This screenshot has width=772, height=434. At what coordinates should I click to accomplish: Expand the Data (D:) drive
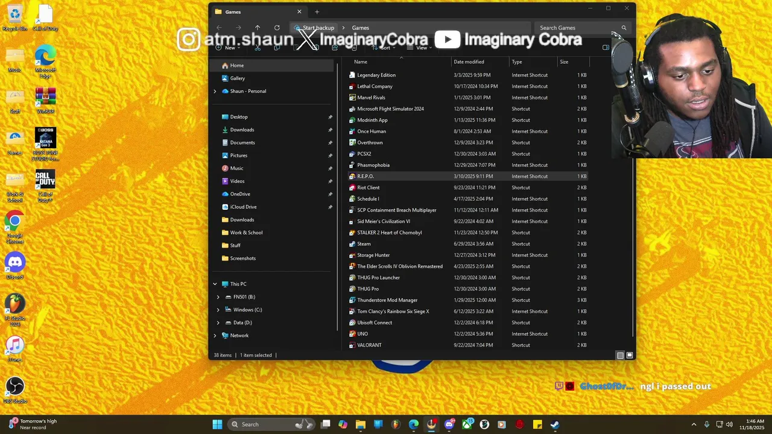(x=218, y=322)
